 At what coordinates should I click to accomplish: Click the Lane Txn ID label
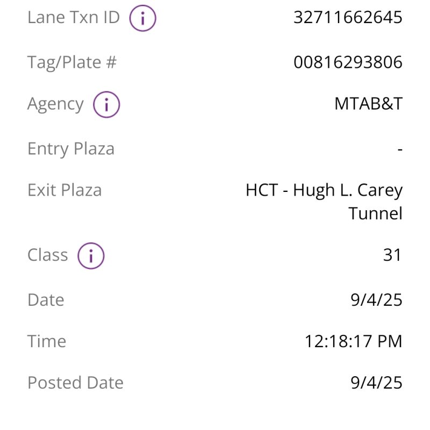tap(74, 18)
